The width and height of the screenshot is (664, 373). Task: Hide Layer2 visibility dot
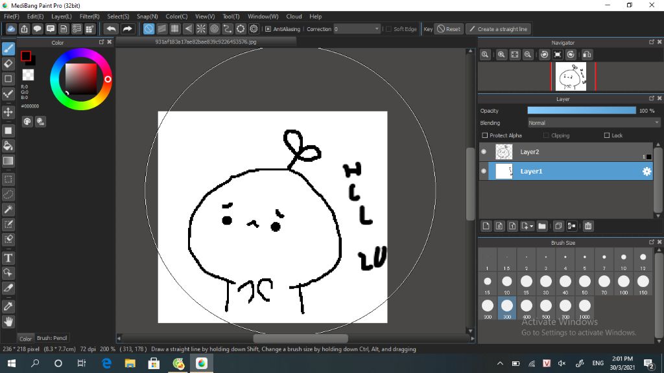point(484,152)
